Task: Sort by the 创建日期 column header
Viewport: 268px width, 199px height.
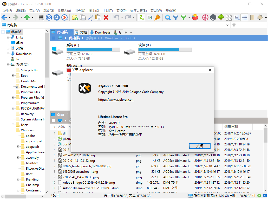Action: [231, 127]
